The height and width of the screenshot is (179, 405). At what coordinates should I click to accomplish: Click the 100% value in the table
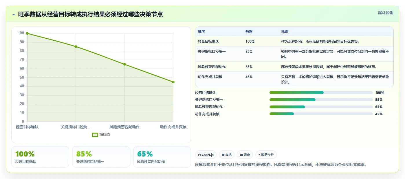pos(250,42)
